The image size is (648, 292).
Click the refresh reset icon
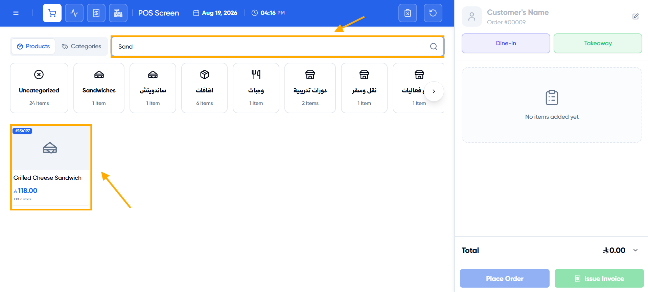tap(433, 13)
